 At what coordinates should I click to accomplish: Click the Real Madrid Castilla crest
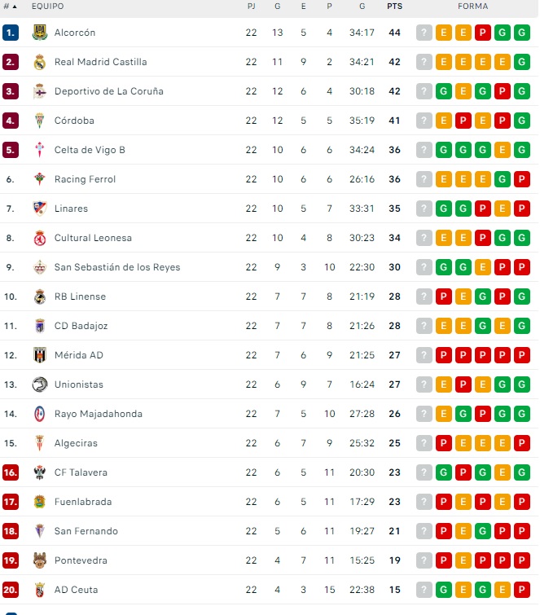click(x=39, y=62)
